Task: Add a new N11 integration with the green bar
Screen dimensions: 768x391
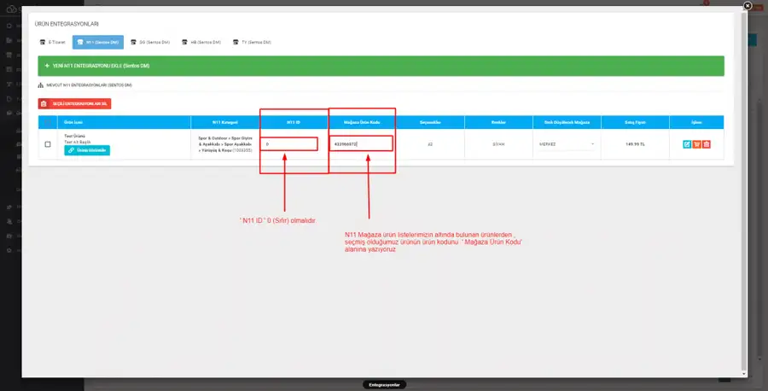Action: tap(381, 66)
